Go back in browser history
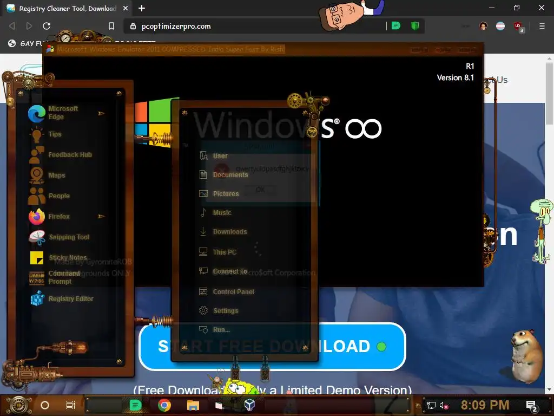This screenshot has width=554, height=416. coord(12,26)
